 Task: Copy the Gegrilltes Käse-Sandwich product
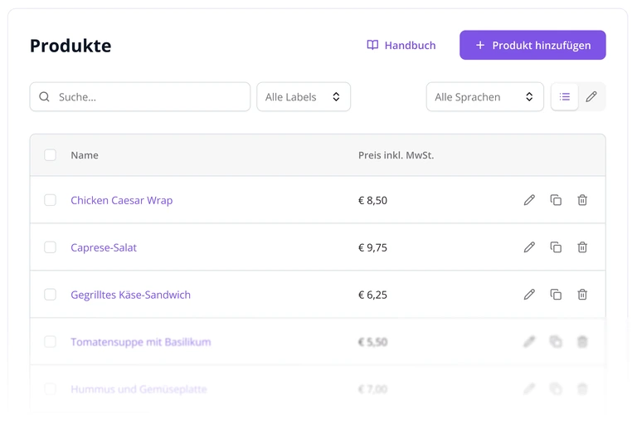(556, 295)
